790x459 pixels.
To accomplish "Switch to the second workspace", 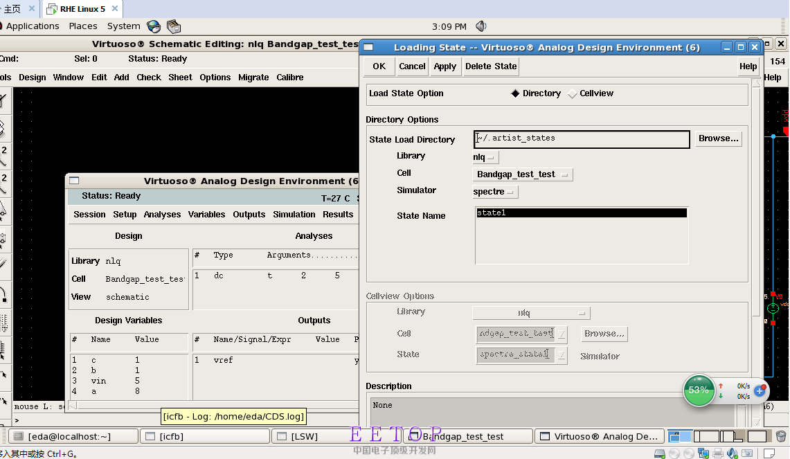I will (x=706, y=436).
